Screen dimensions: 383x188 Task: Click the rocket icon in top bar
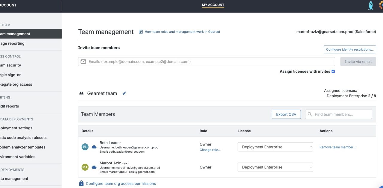tap(370, 5)
